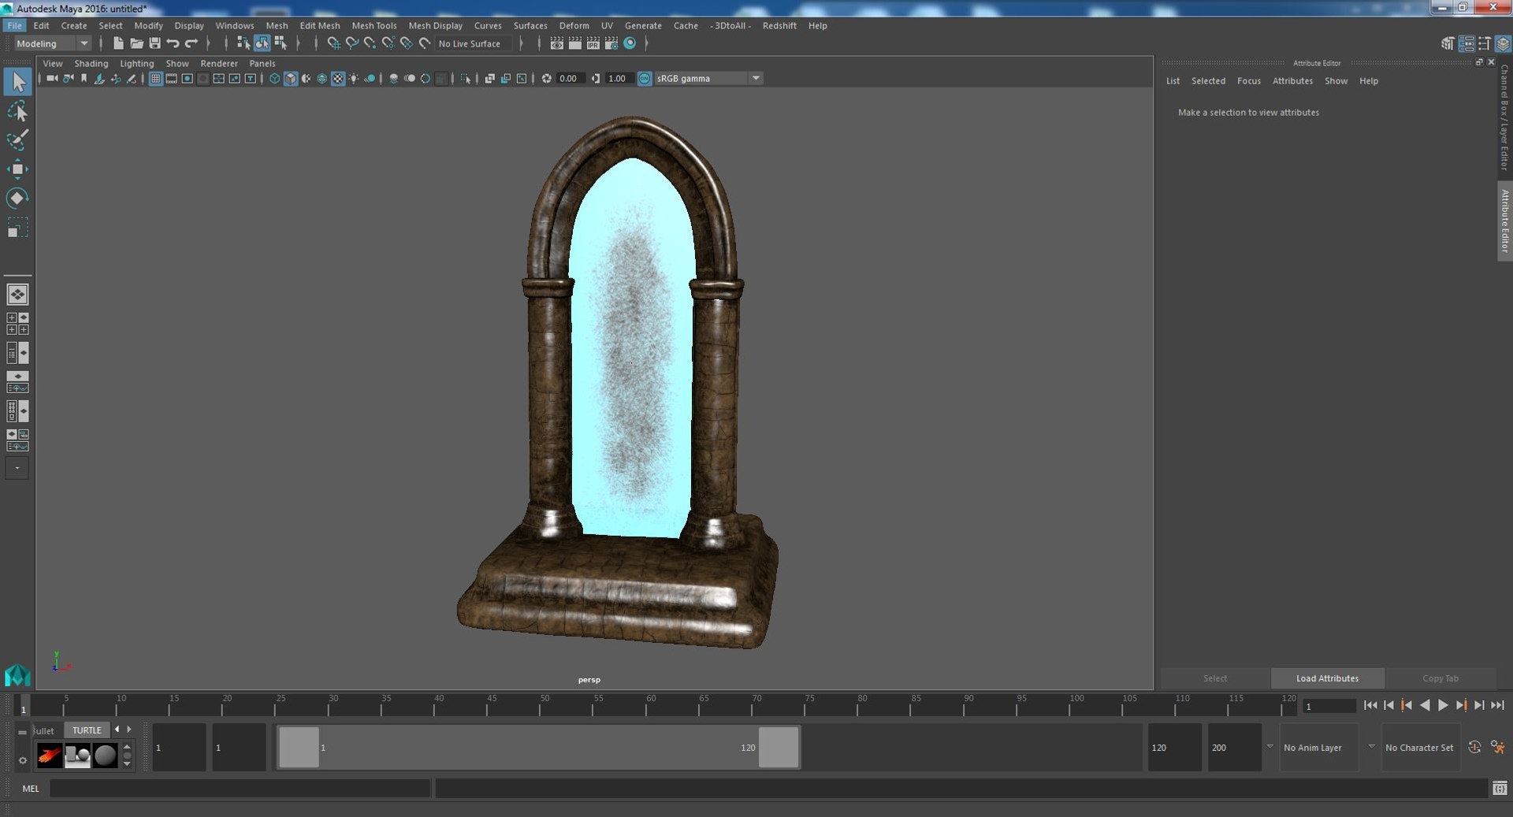Open the Channel Box / Layer Editor side tab
Screen dimensions: 1513x817
pyautogui.click(x=1504, y=118)
